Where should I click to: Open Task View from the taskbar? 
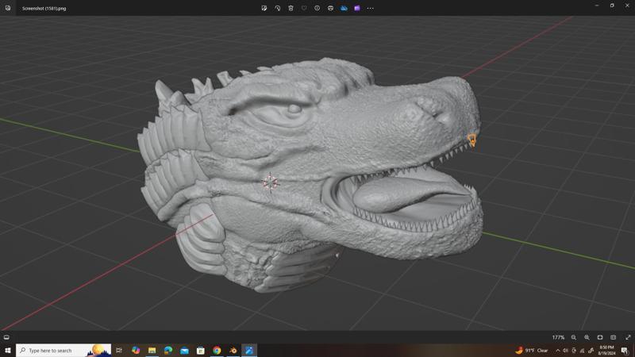[x=119, y=351]
